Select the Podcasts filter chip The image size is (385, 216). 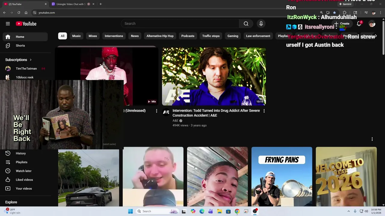(x=188, y=36)
